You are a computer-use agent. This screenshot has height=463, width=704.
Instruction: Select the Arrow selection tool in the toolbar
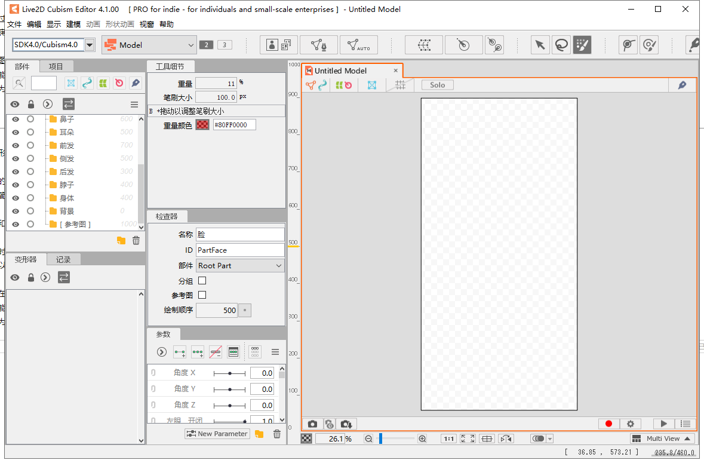pos(540,45)
